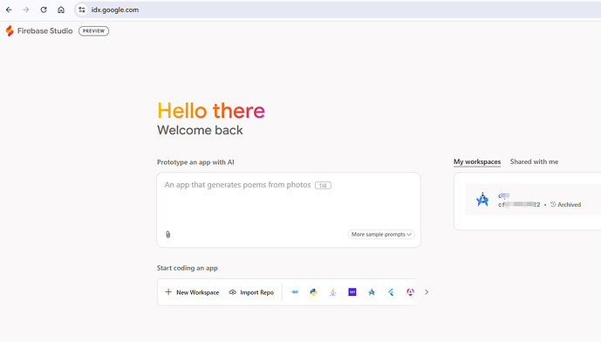This screenshot has height=342, width=601.
Task: Select the Go template icon
Action: (295, 292)
